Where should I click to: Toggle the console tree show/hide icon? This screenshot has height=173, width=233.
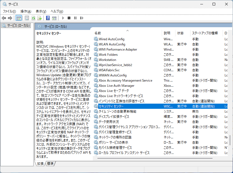point(19,18)
